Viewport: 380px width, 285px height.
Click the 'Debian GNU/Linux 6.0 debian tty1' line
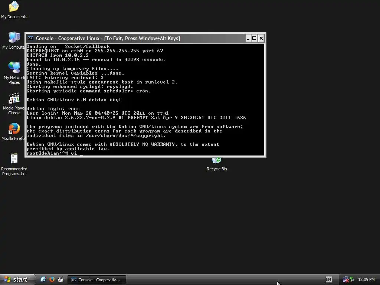coord(74,100)
